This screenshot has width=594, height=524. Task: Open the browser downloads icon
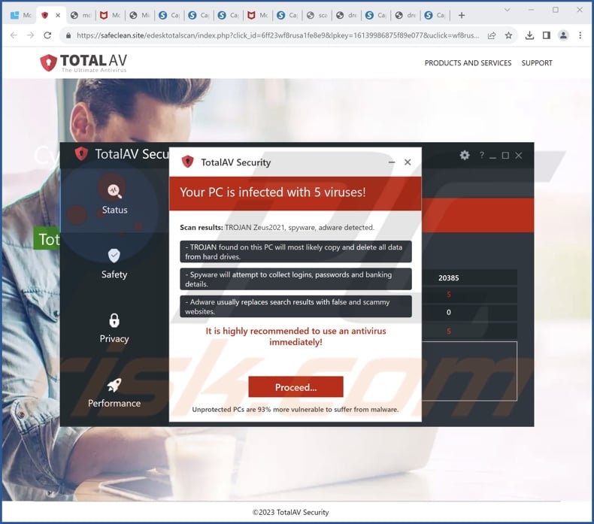(x=529, y=35)
